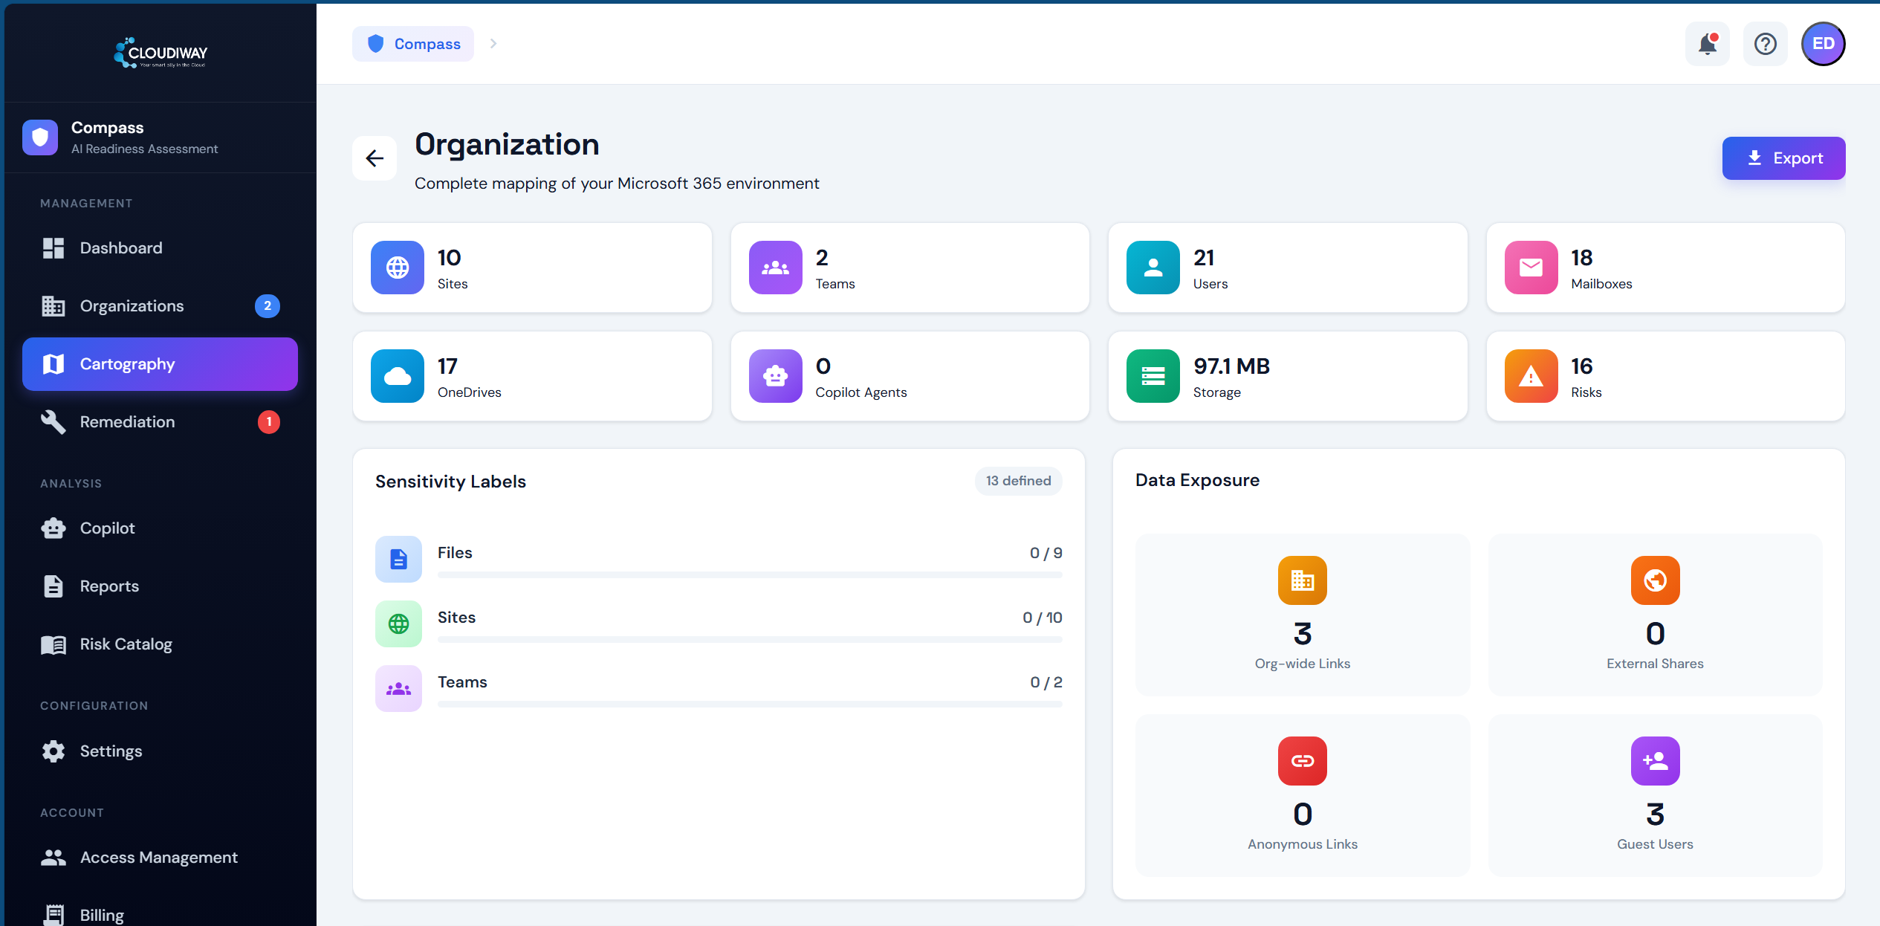1880x926 pixels.
Task: Open Remediation in the sidebar
Action: (x=160, y=422)
